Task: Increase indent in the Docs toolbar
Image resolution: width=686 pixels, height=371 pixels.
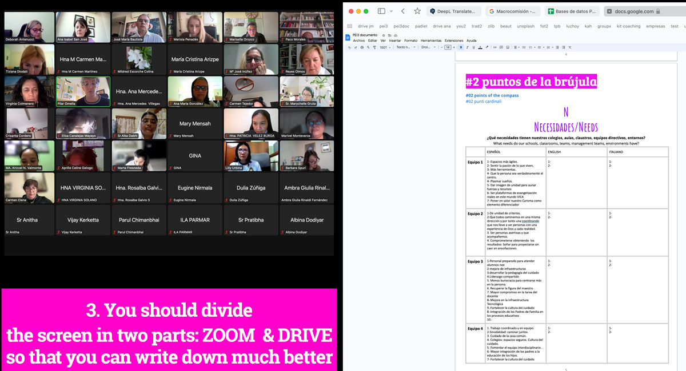Action: (x=564, y=47)
